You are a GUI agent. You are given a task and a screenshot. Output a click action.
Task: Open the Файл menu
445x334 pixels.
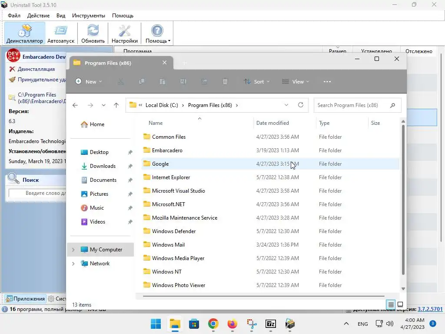14,16
